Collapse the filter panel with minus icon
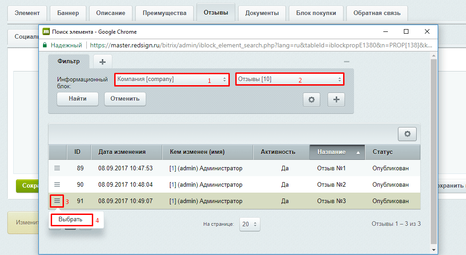The image size is (466, 255). (347, 61)
